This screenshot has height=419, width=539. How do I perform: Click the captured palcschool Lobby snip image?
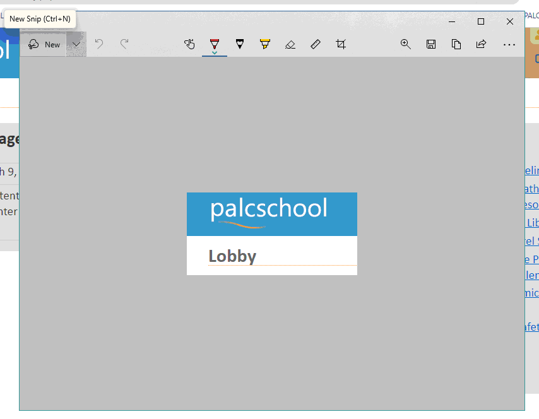[272, 233]
